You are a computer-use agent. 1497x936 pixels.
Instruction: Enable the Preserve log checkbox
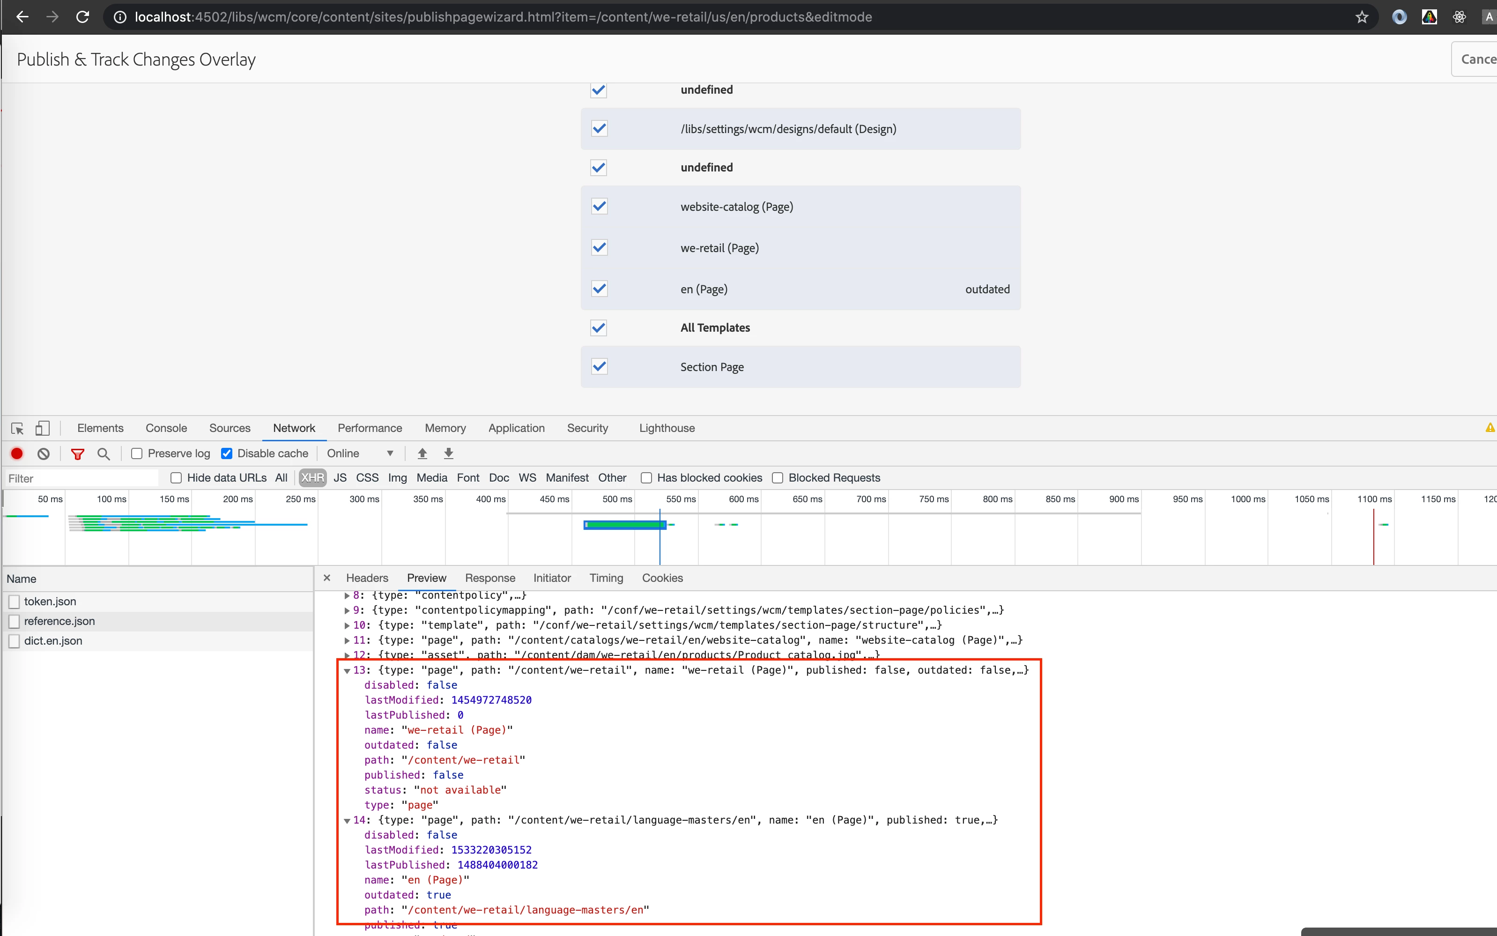pos(137,454)
